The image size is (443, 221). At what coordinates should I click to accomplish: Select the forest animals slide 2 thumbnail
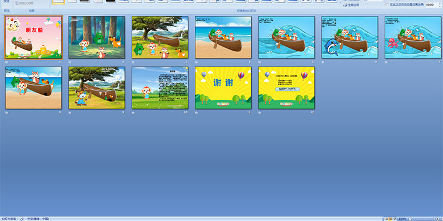(x=97, y=37)
